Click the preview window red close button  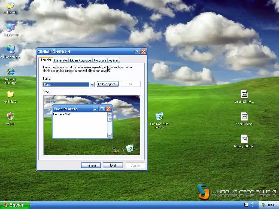(108, 109)
